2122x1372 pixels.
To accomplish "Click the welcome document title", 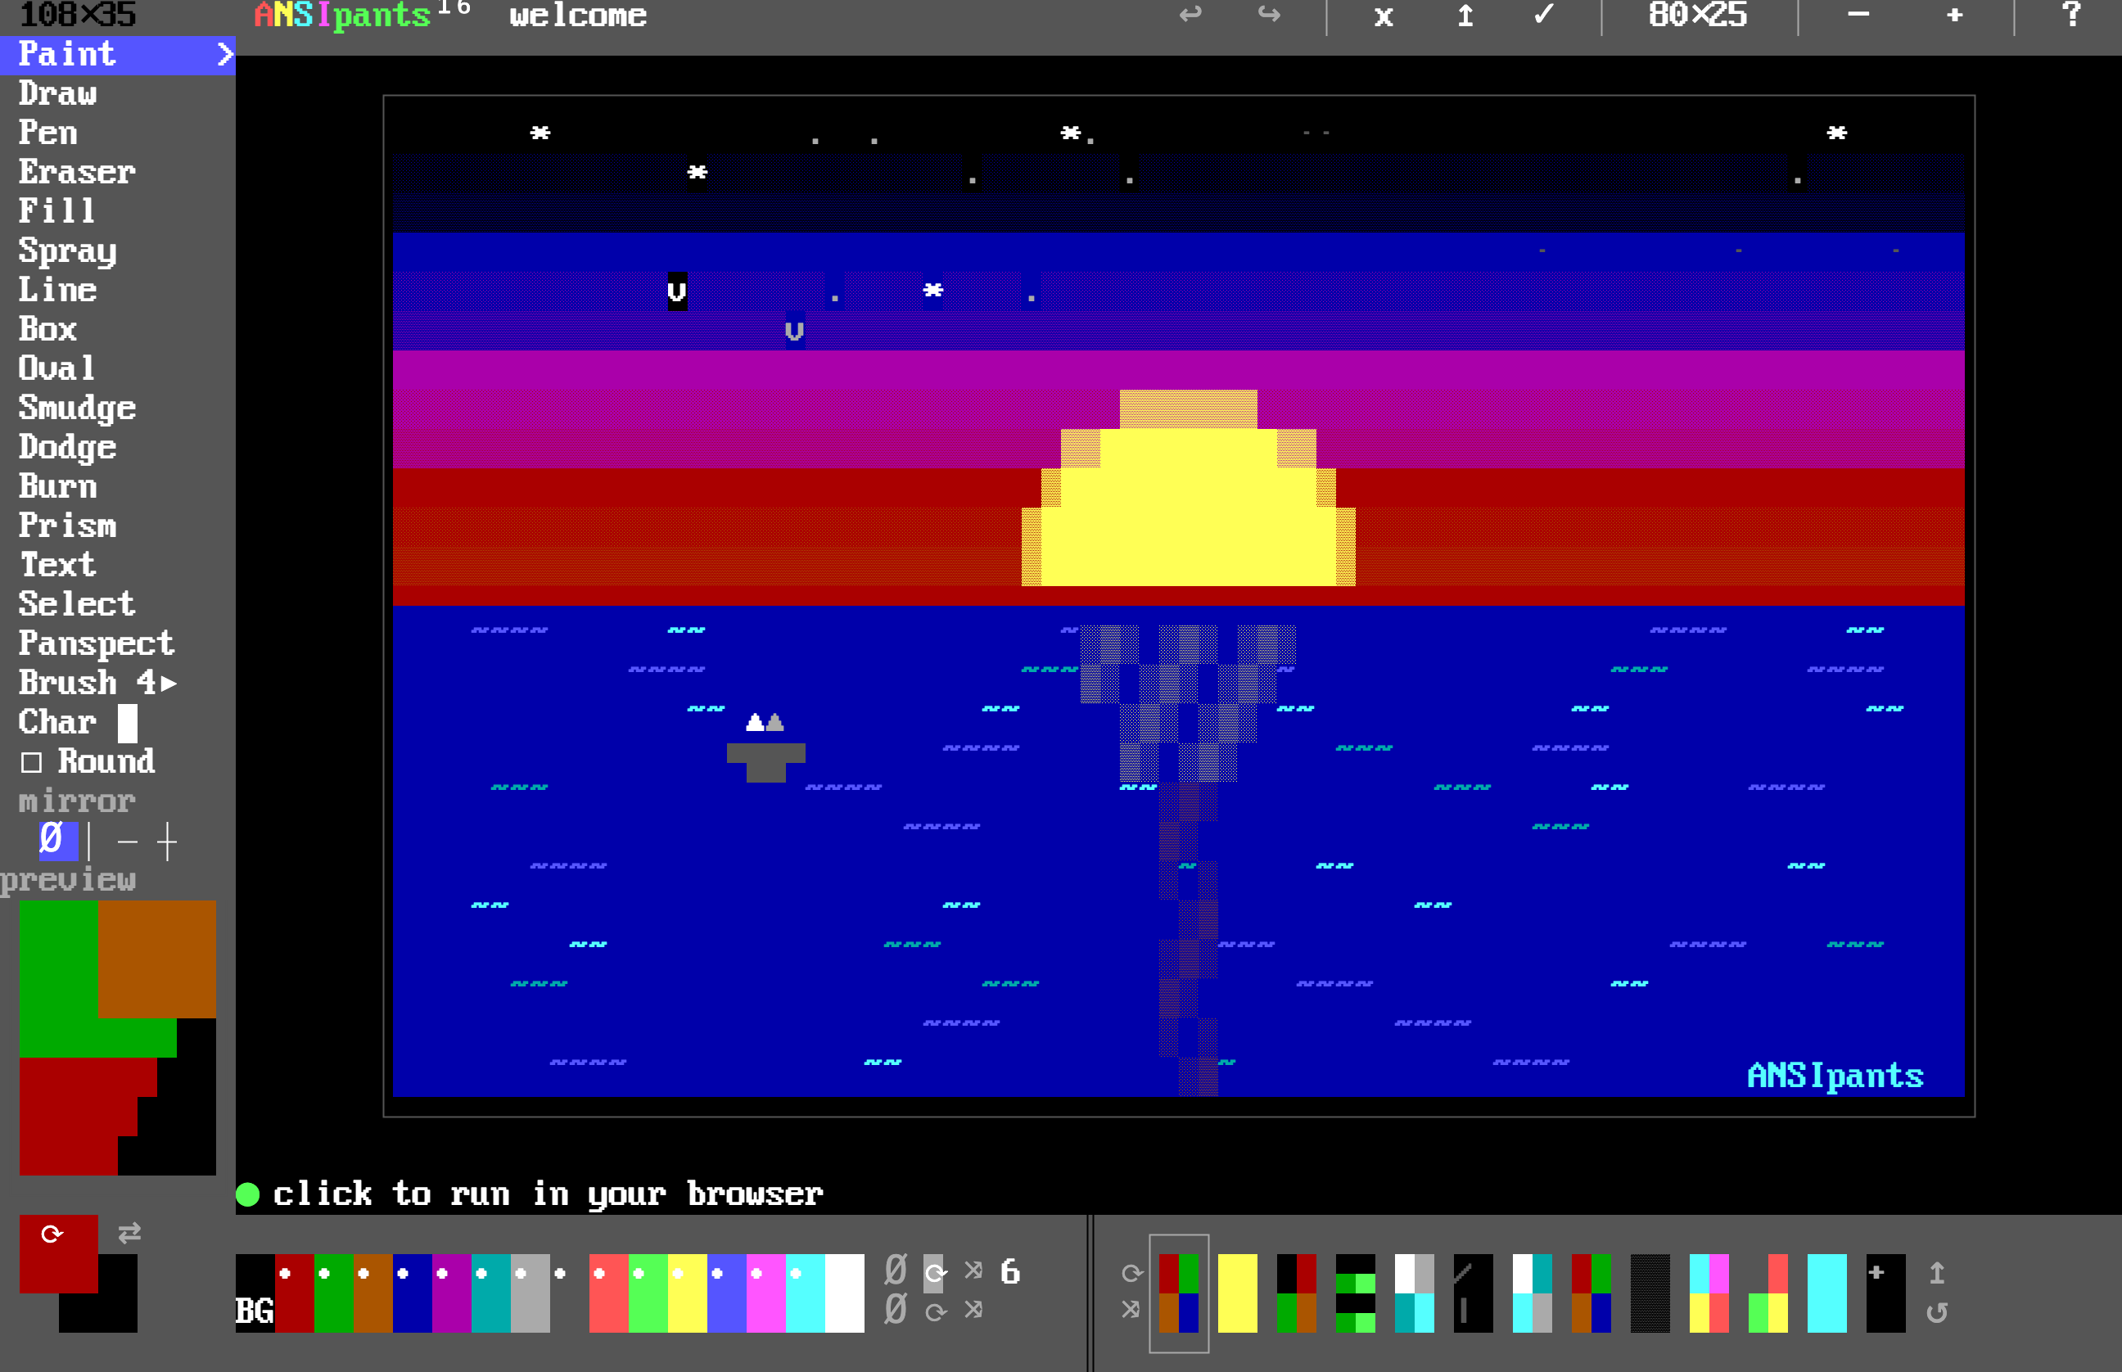I will click(x=578, y=16).
